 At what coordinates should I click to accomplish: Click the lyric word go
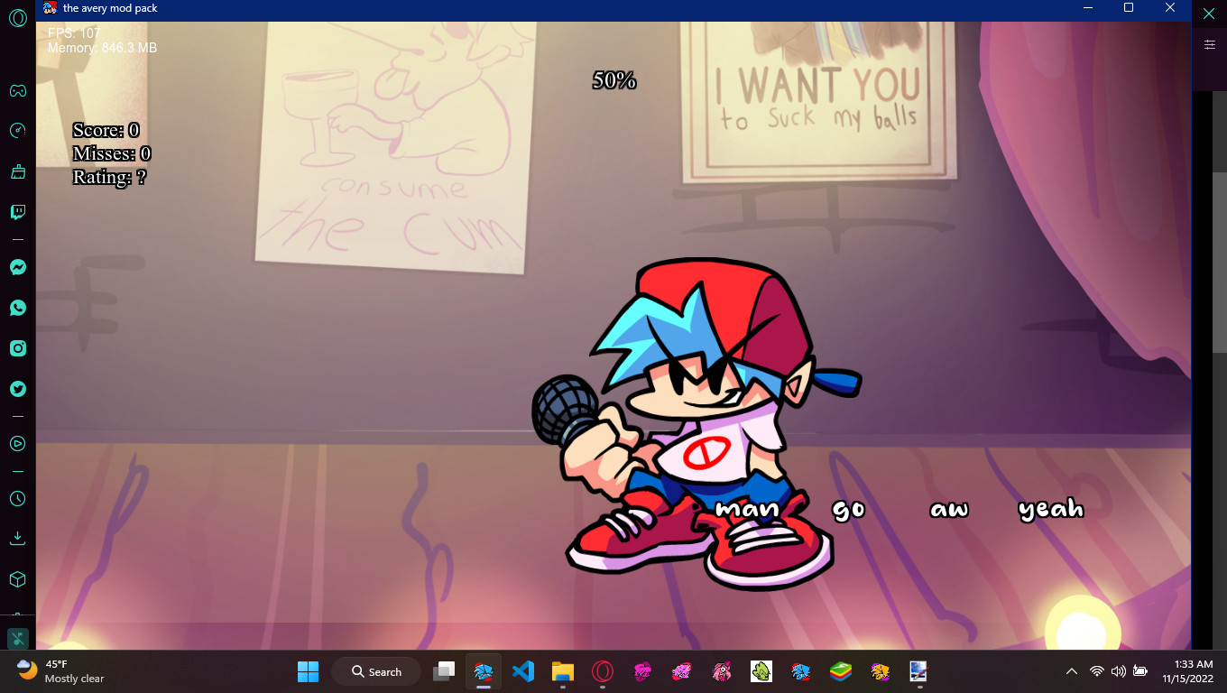pos(849,511)
